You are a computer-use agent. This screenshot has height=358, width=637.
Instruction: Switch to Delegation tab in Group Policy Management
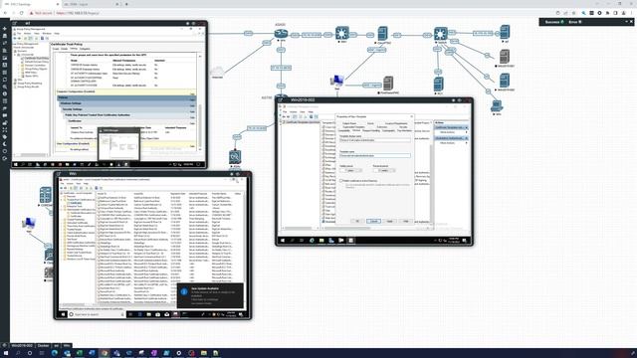(85, 49)
